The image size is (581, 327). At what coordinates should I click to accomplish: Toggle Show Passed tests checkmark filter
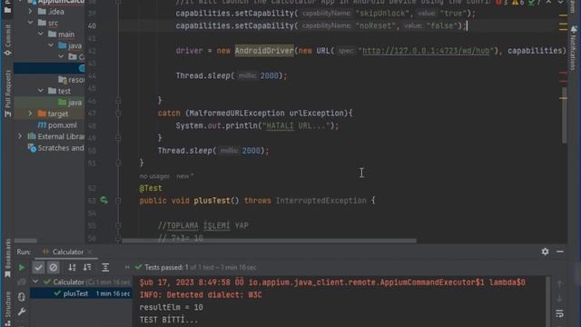point(38,267)
